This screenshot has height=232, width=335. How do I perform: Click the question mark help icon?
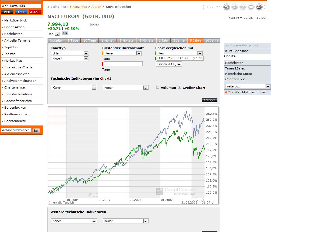pyautogui.click(x=243, y=7)
